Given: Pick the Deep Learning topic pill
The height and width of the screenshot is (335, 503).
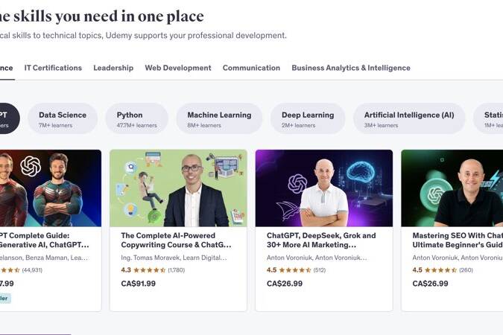Looking at the screenshot, I should 308,118.
